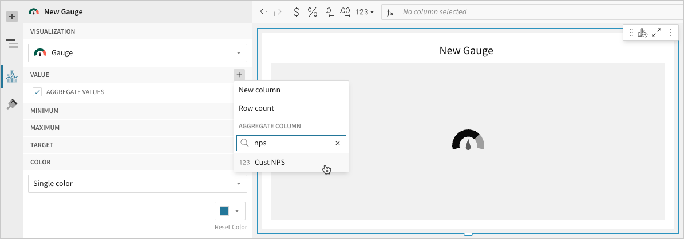Choose New column from the menu

click(259, 90)
